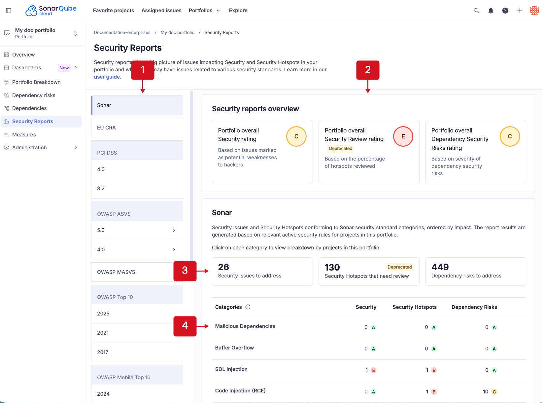Viewport: 542px width, 403px height.
Task: Open Malicious Dependencies category row
Action: tap(369, 327)
